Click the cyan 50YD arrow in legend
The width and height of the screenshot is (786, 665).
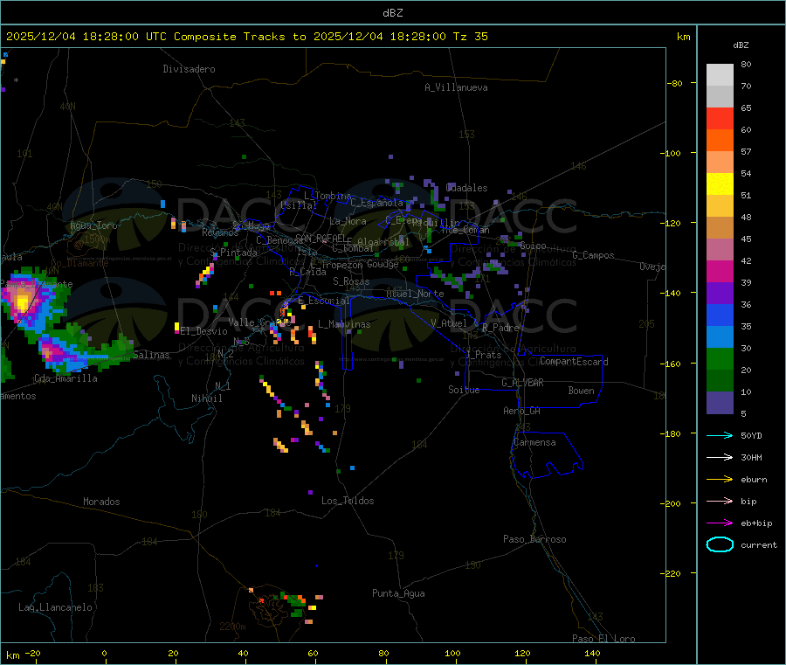tap(720, 435)
